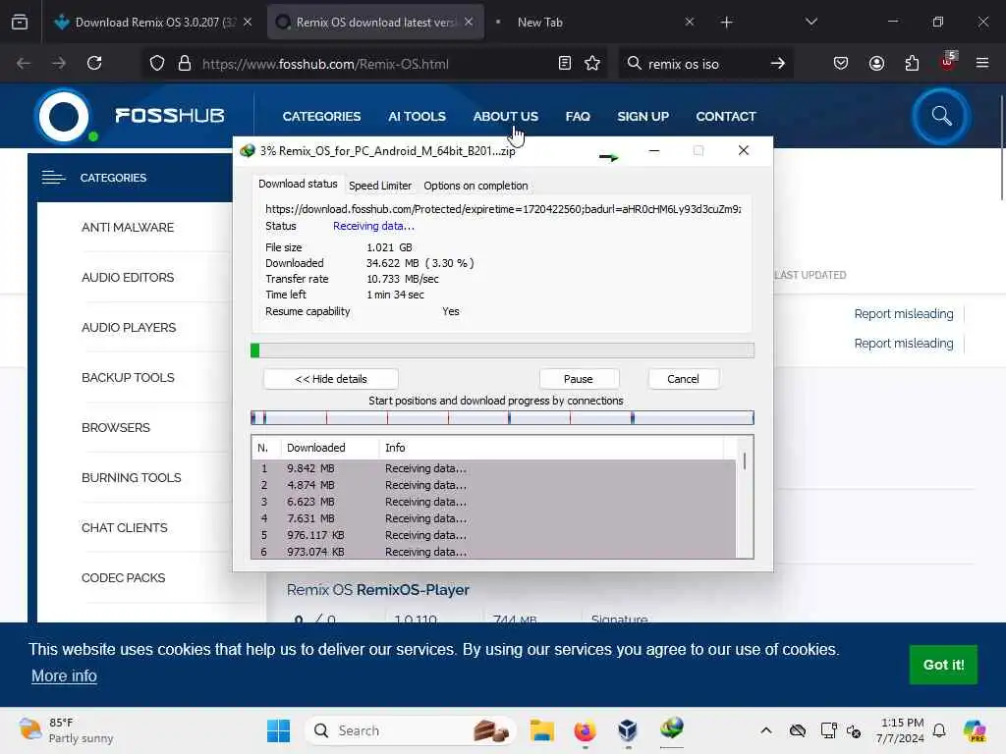Open Internet Download Manager taskbar icon
The image size is (1006, 754).
point(672,729)
